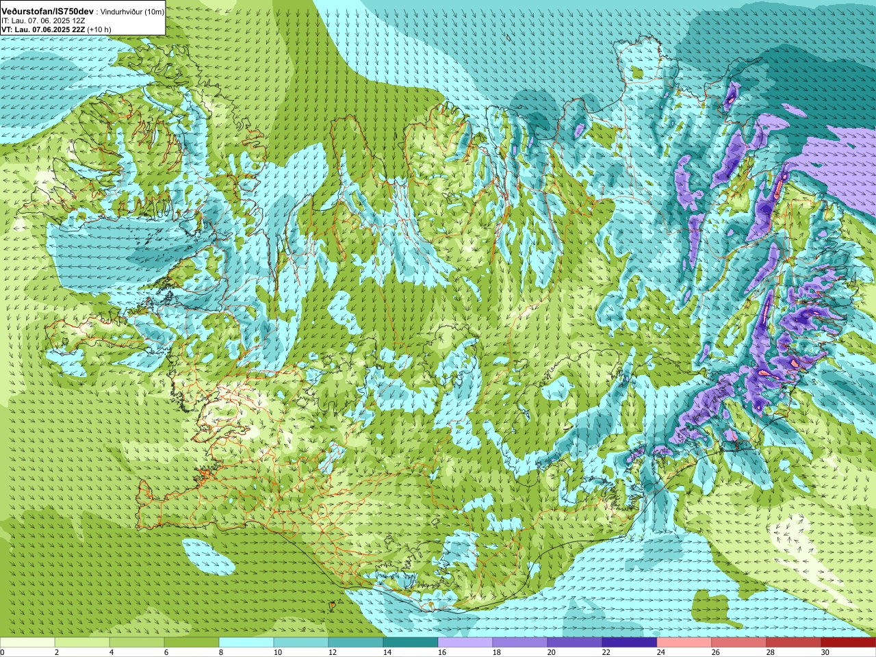Select the salmon 26–28 legend swatch
The width and height of the screenshot is (876, 657).
click(739, 643)
